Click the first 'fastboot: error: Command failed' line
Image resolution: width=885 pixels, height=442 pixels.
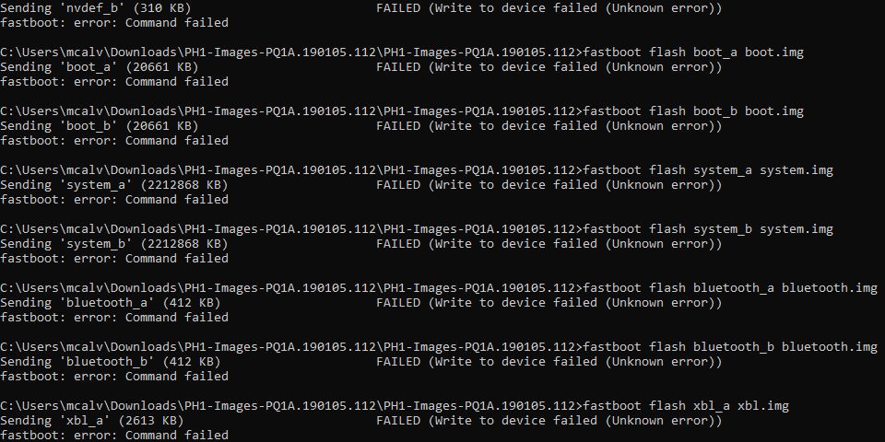(114, 23)
